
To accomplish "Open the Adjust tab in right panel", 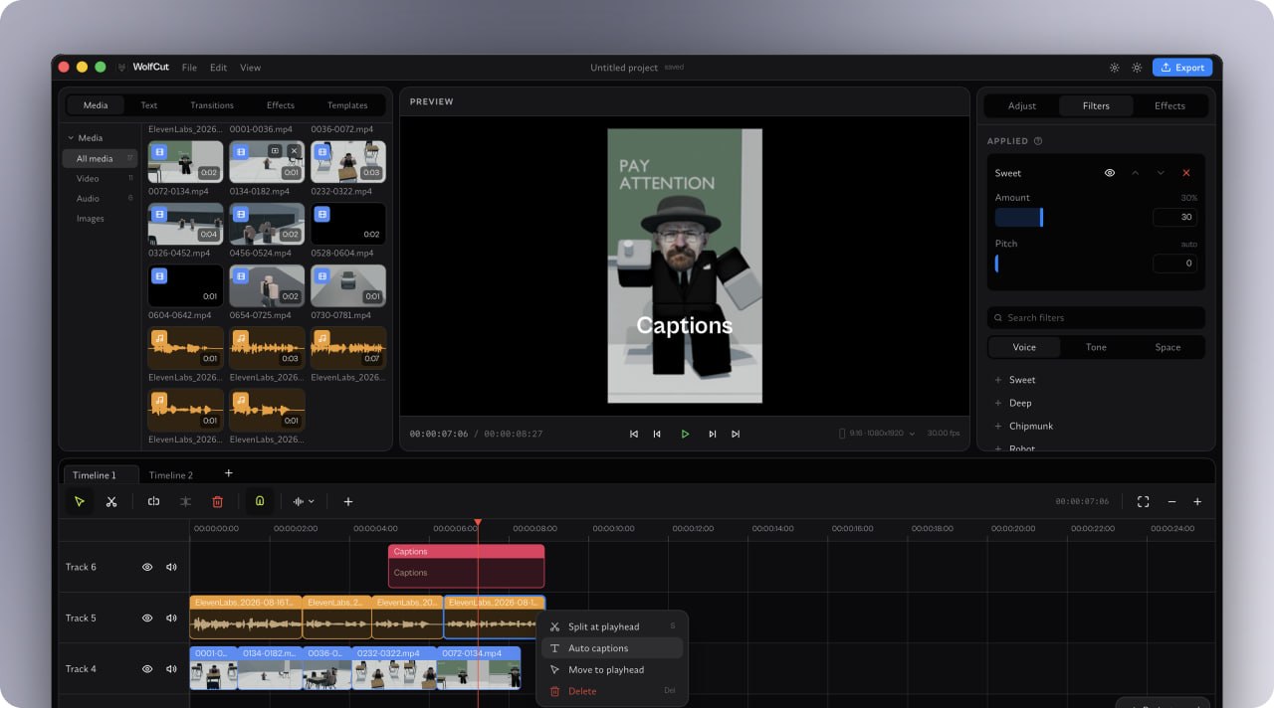I will point(1022,105).
